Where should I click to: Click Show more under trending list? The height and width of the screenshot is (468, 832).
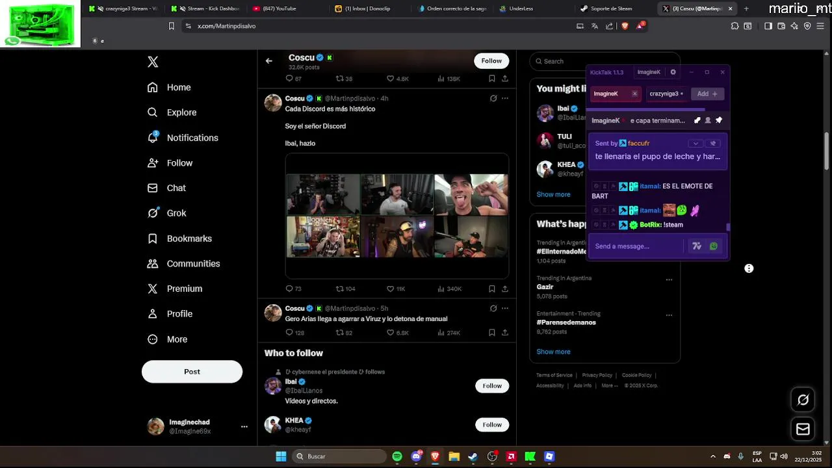pyautogui.click(x=553, y=352)
